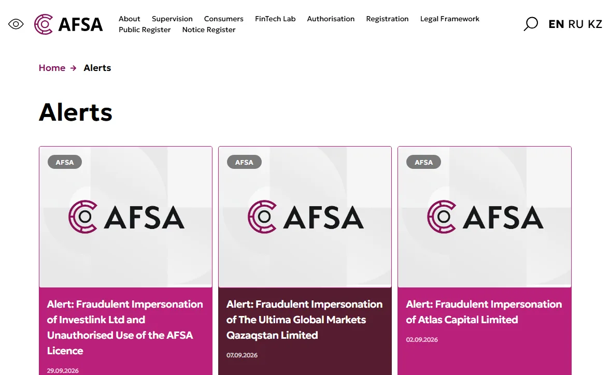Click AFSA tag on Atlas Capital card
The width and height of the screenshot is (610, 375).
(x=423, y=162)
